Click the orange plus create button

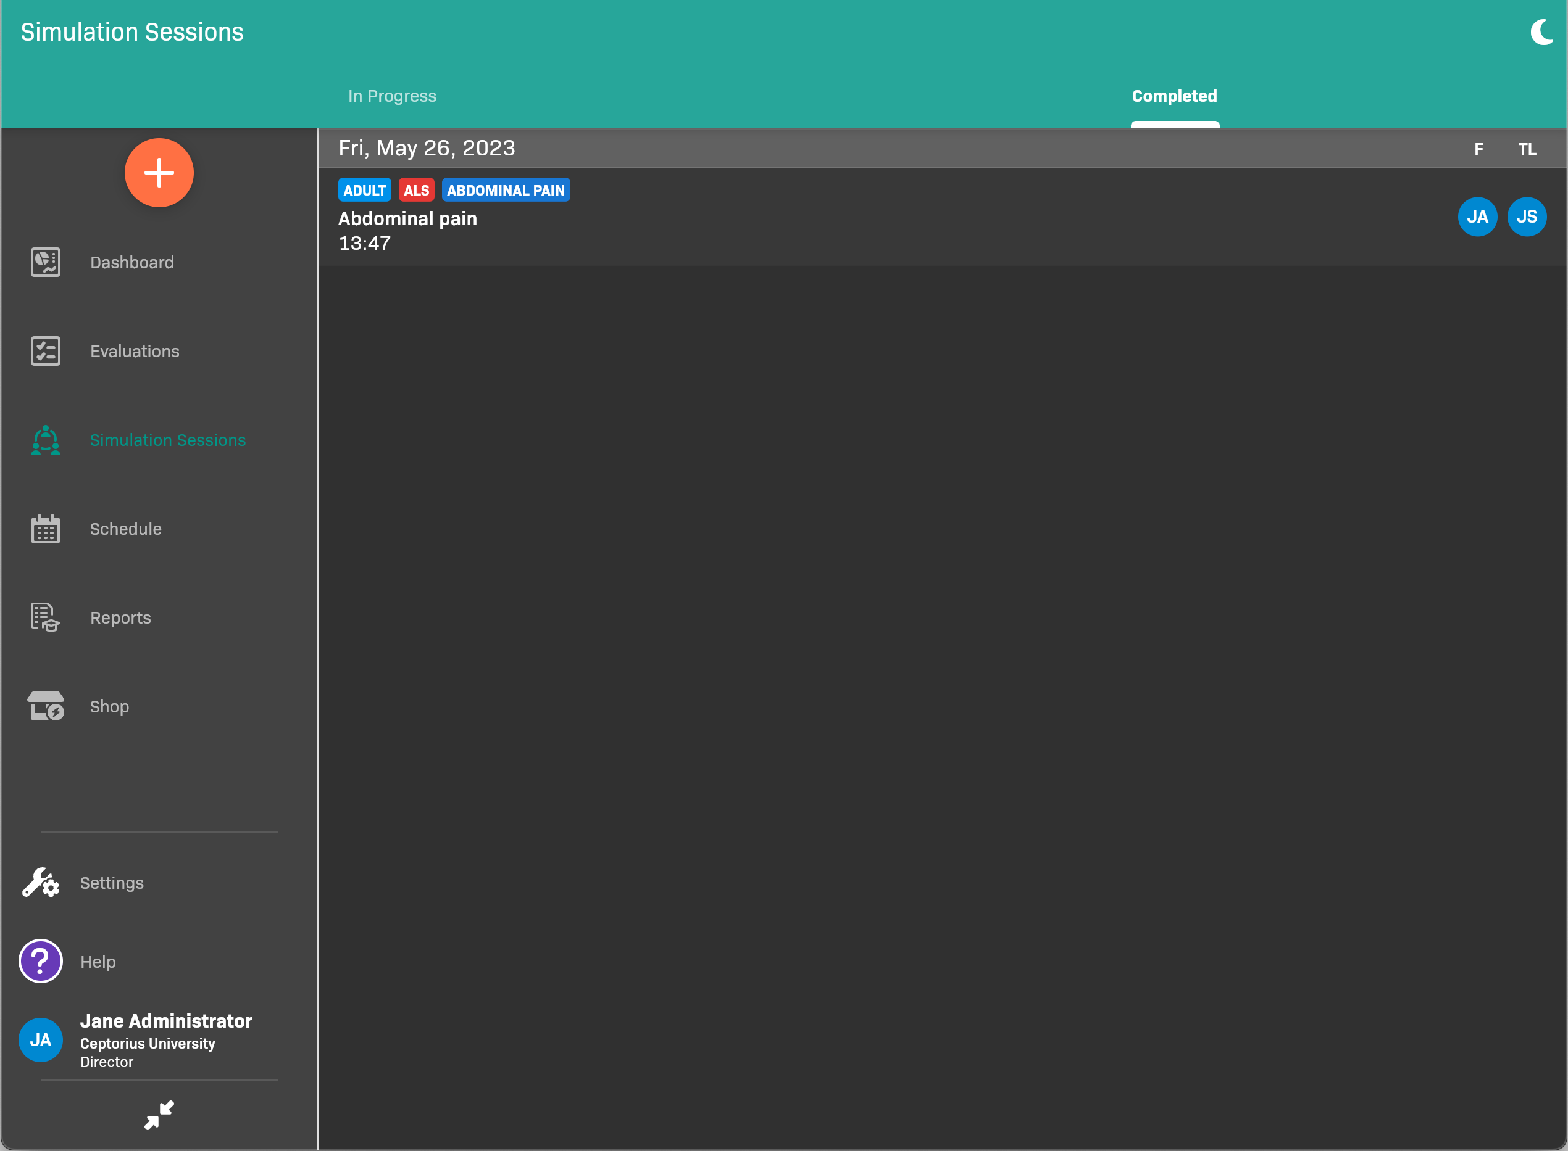coord(159,173)
